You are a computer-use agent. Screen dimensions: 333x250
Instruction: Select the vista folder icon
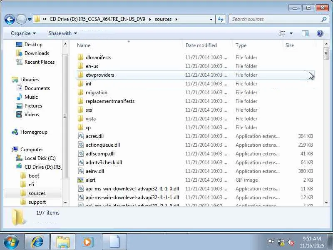[80, 119]
